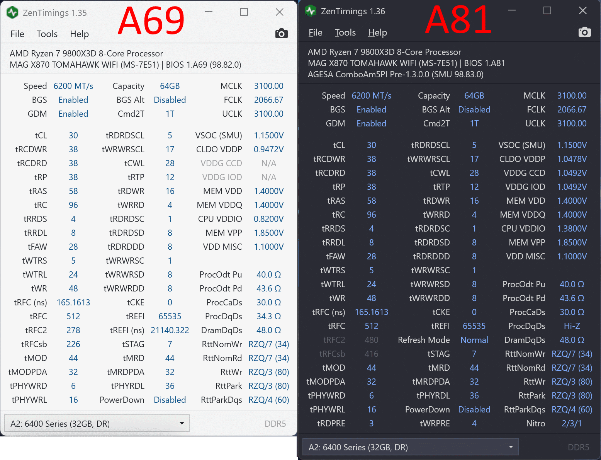Open the Help menu in ZenTimings 1.35
Image resolution: width=601 pixels, height=460 pixels.
point(79,34)
